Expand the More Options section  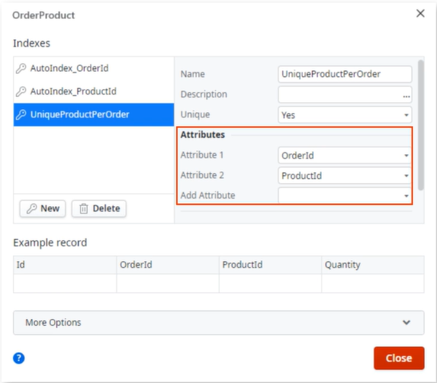(x=219, y=323)
